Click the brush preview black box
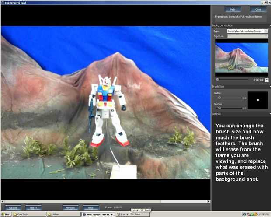 (258, 100)
